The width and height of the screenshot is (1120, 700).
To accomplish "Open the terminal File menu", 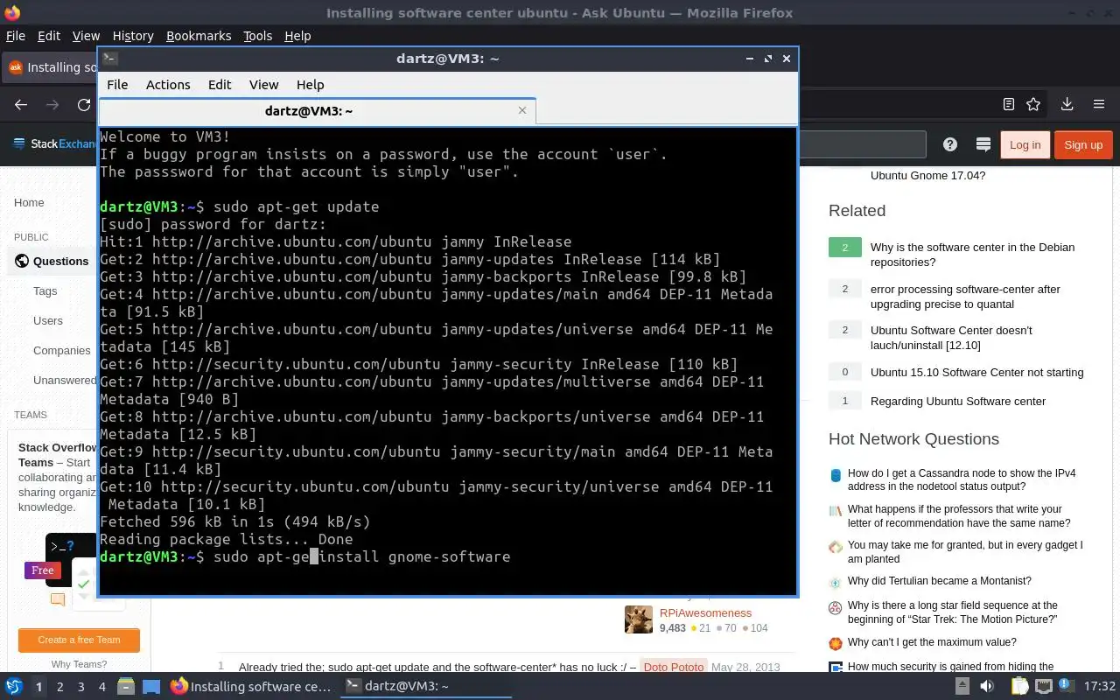I will coord(117,85).
